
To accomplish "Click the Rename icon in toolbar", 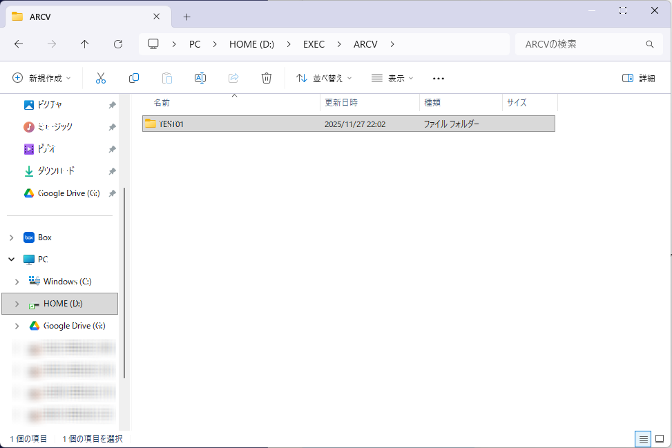I will [200, 78].
